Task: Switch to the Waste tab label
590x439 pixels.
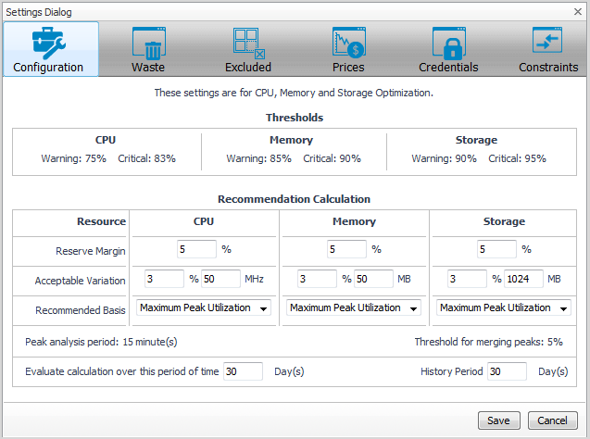Action: pyautogui.click(x=148, y=67)
